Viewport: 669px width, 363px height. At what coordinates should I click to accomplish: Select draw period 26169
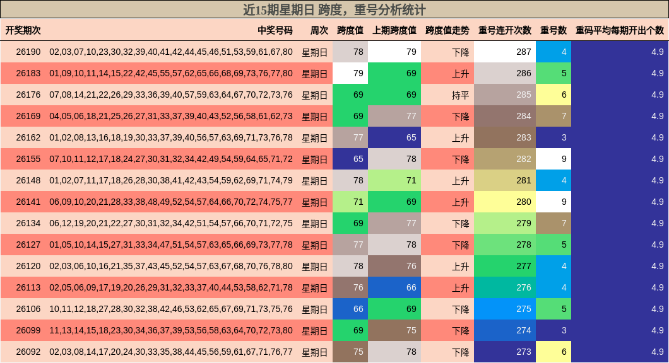pos(28,117)
